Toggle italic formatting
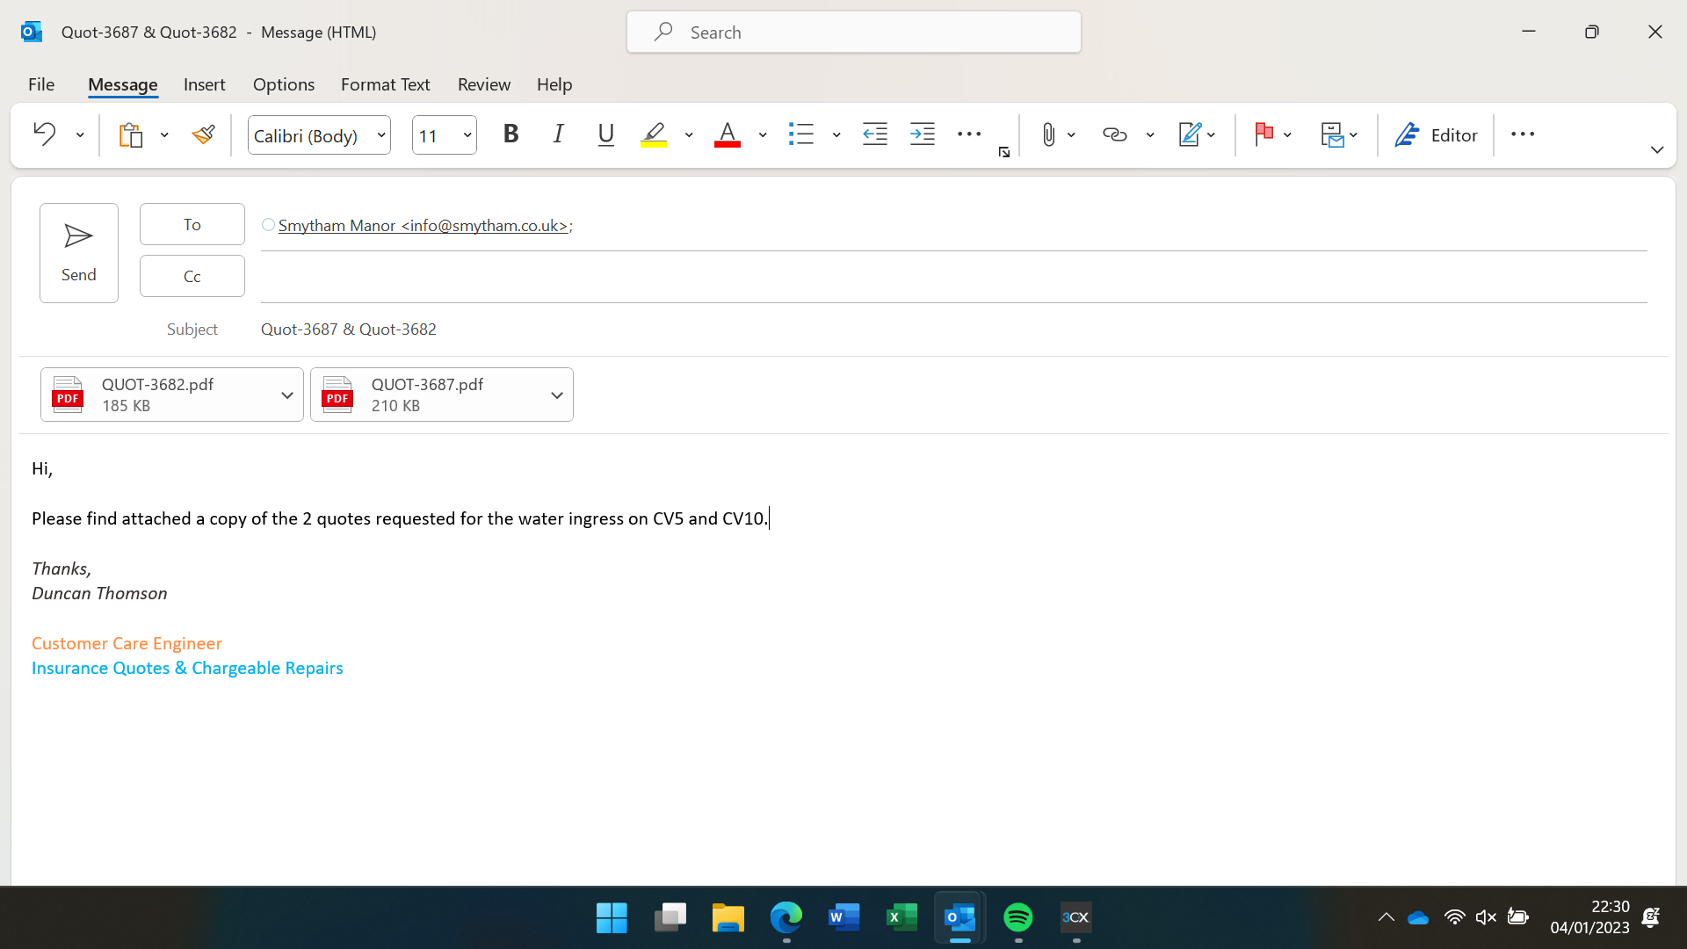Viewport: 1687px width, 949px height. point(558,134)
